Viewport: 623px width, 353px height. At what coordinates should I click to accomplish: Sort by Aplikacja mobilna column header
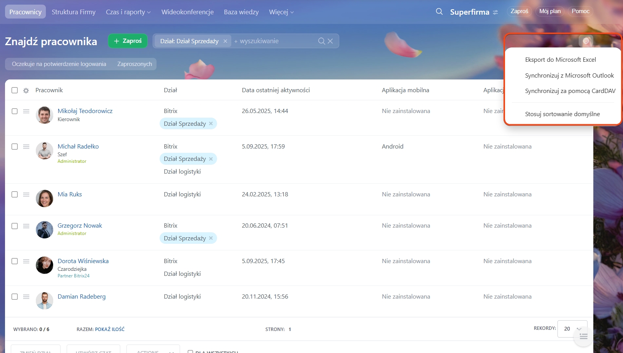406,90
